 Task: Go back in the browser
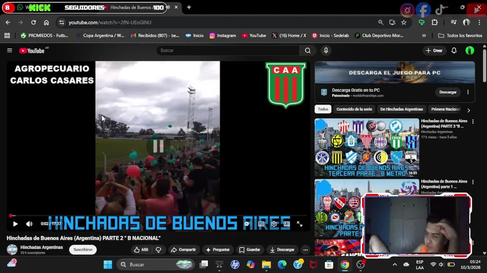tap(8, 22)
